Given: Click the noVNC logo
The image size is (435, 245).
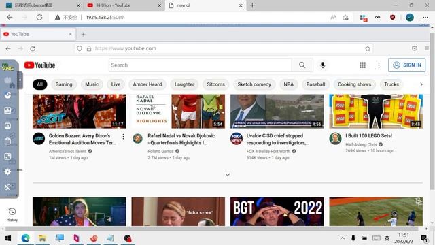Looking at the screenshot, I should (x=7, y=67).
